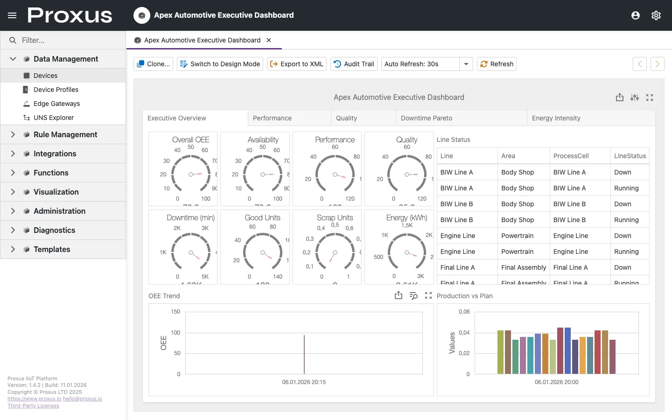Open the Auto Refresh interval dropdown arrow
This screenshot has height=420, width=672.
click(x=466, y=64)
